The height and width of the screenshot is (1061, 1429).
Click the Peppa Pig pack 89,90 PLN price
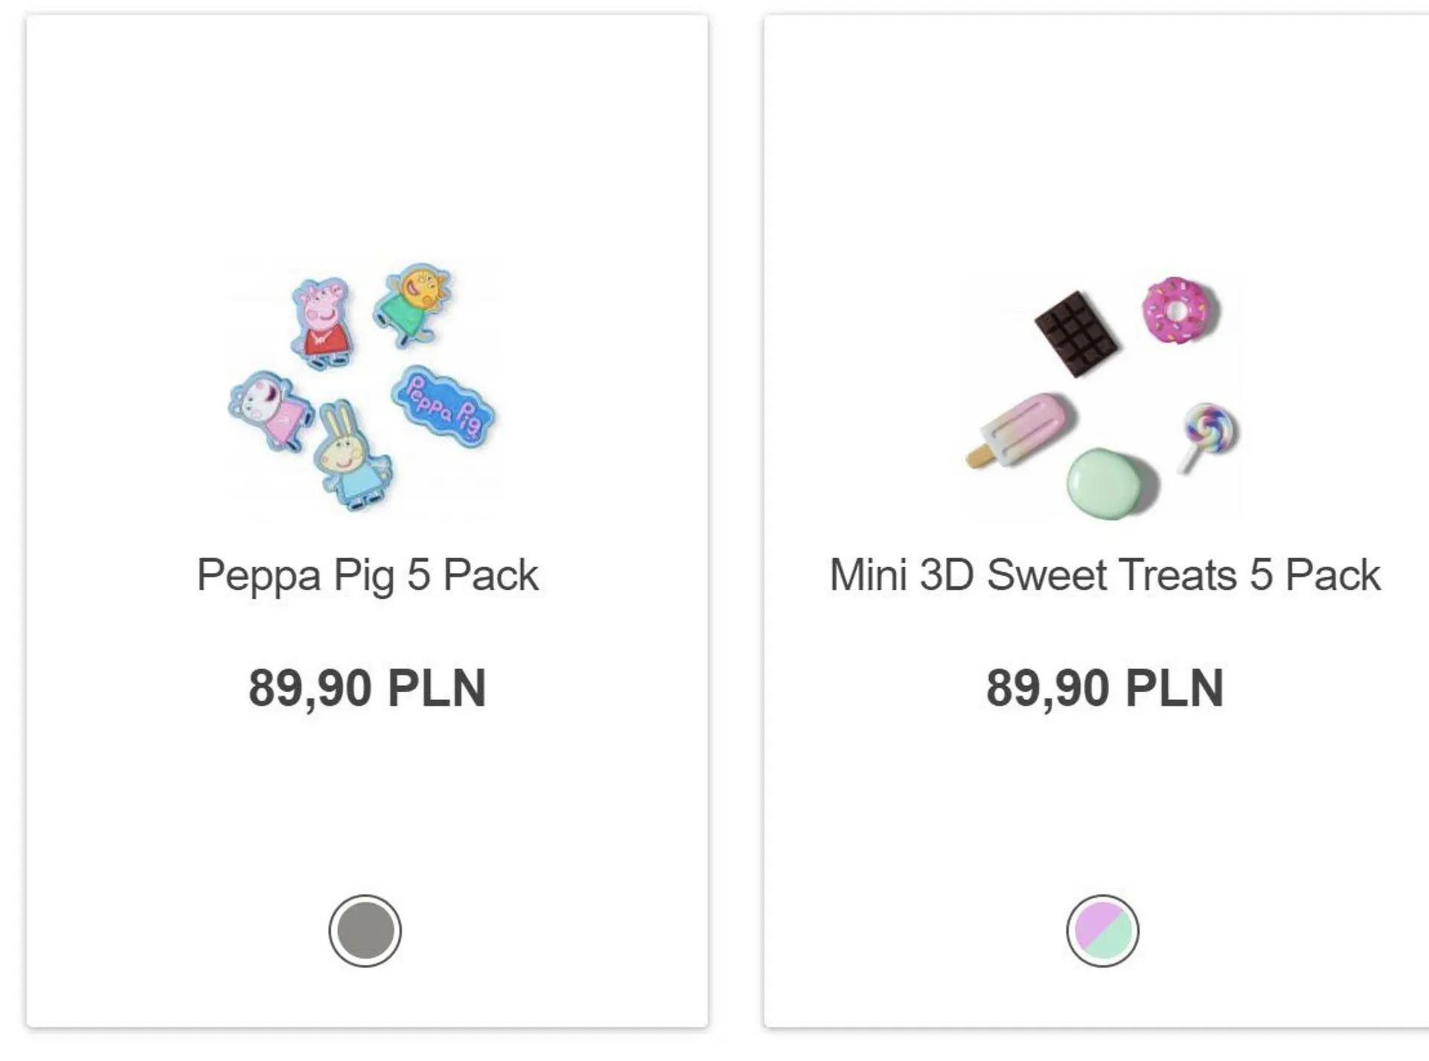tap(367, 688)
